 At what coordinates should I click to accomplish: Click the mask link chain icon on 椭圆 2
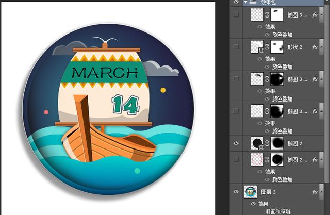(267, 143)
